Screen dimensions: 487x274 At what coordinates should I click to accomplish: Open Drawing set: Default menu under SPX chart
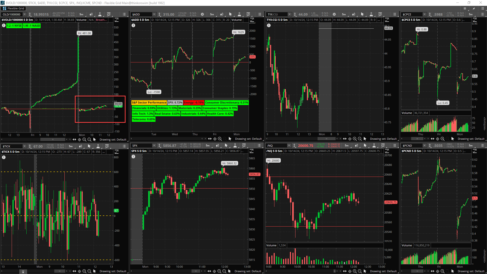click(248, 271)
